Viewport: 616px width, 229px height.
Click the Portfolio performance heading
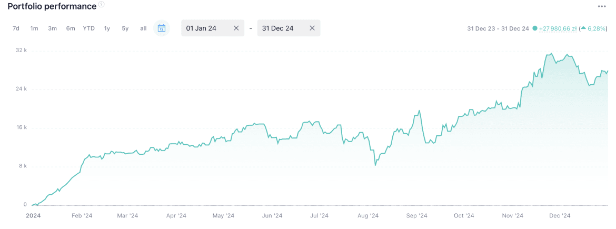(52, 6)
